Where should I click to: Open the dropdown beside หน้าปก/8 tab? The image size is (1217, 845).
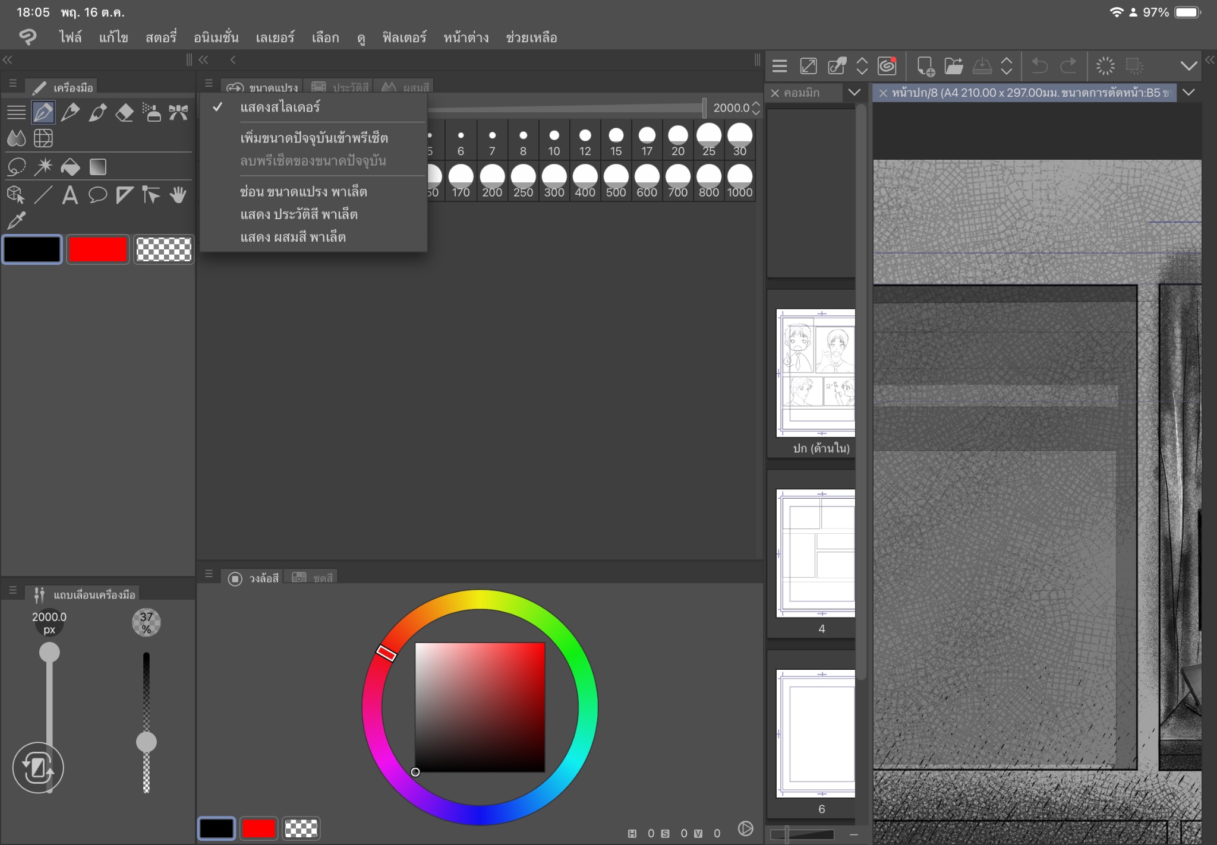coord(1188,93)
